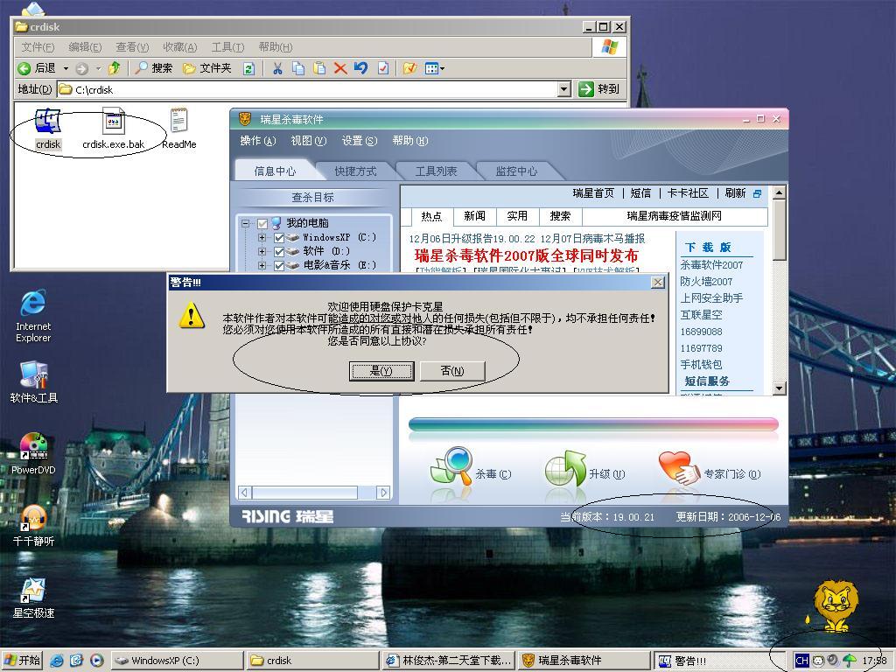Screen dimensions: 896x672
Task: Click the Back arrow in crdisk explorer
Action: (x=24, y=68)
